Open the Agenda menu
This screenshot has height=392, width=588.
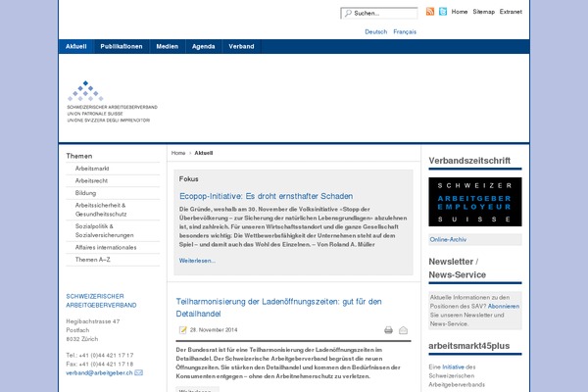click(x=203, y=46)
